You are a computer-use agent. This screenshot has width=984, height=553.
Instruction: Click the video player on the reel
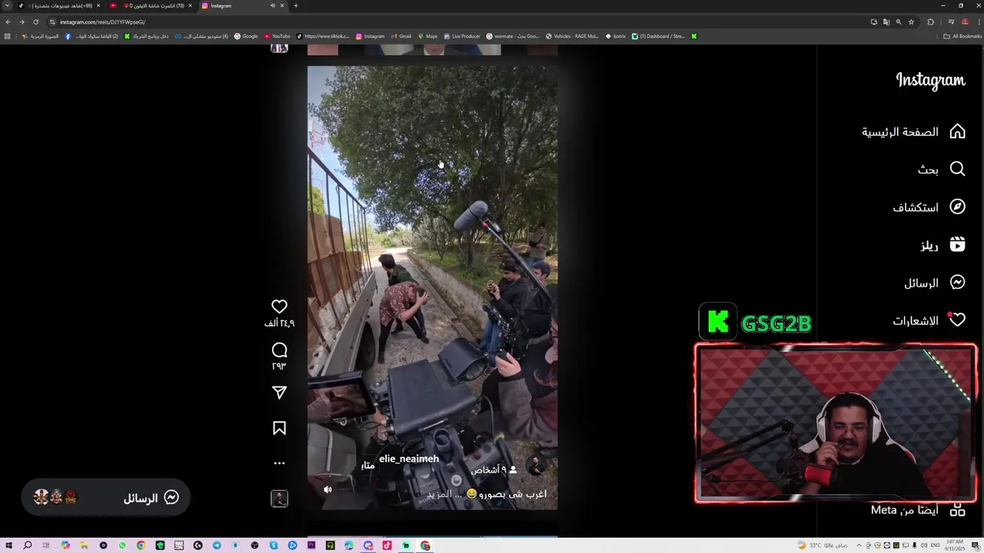click(432, 287)
